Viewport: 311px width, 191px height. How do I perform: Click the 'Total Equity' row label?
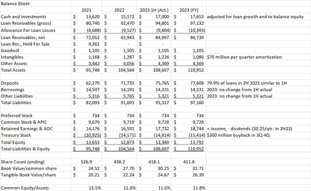point(13,142)
